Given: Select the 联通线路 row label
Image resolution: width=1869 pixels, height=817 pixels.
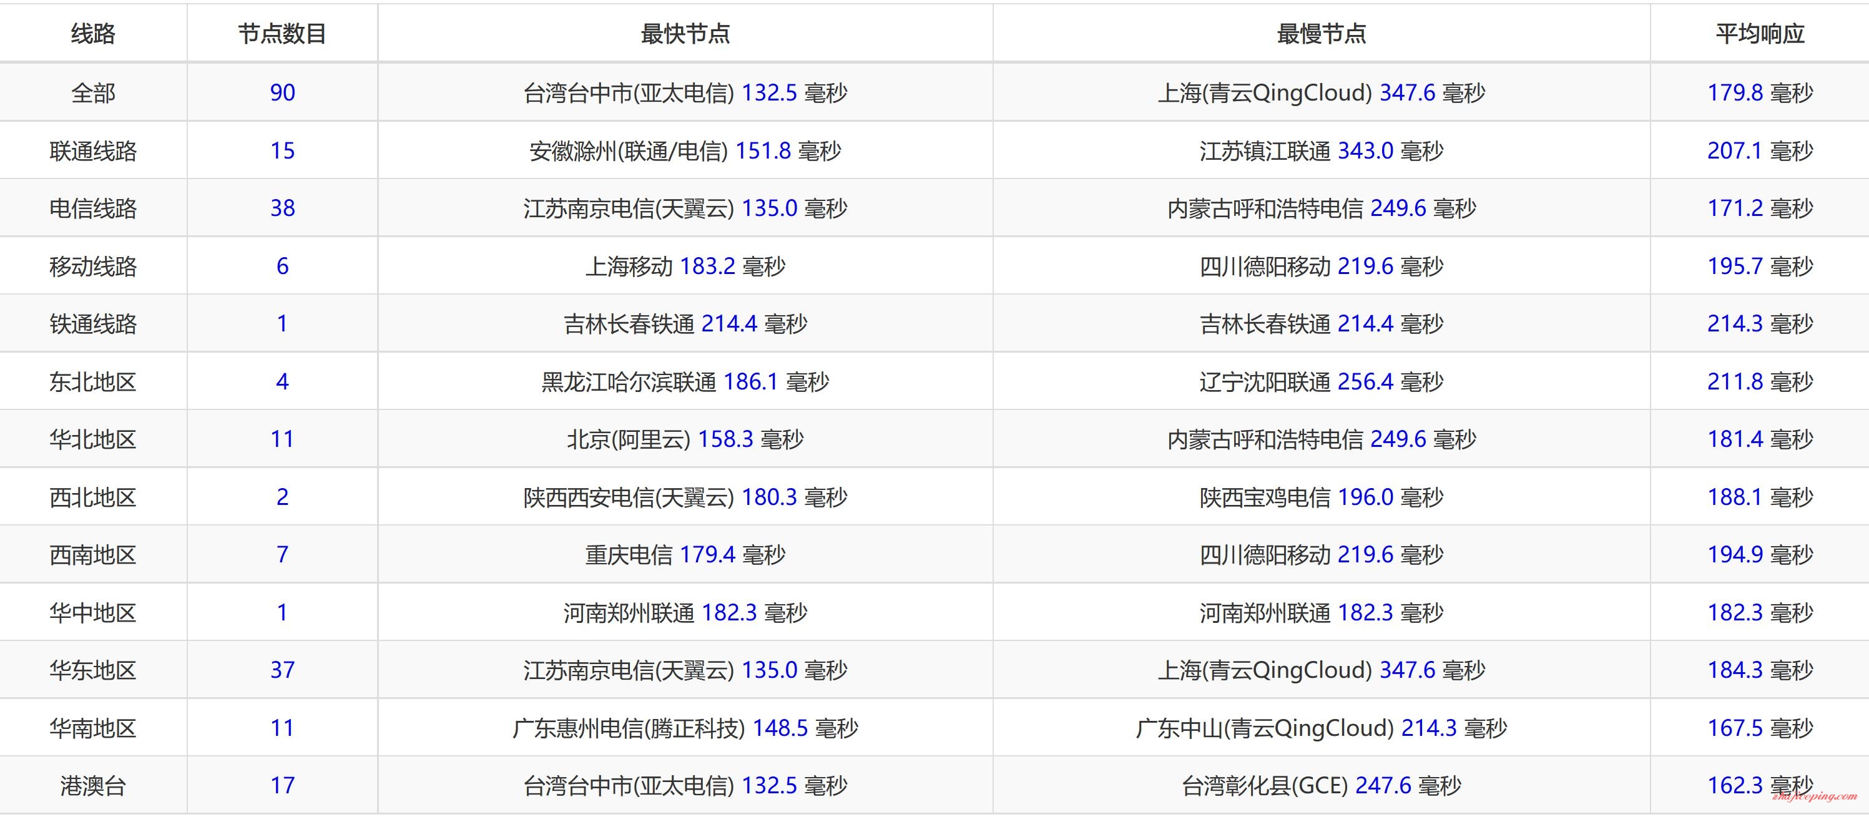Looking at the screenshot, I should point(93,151).
